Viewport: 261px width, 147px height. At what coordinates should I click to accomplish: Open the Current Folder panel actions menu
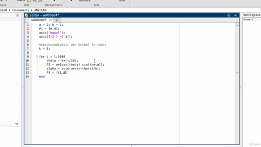(18, 15)
